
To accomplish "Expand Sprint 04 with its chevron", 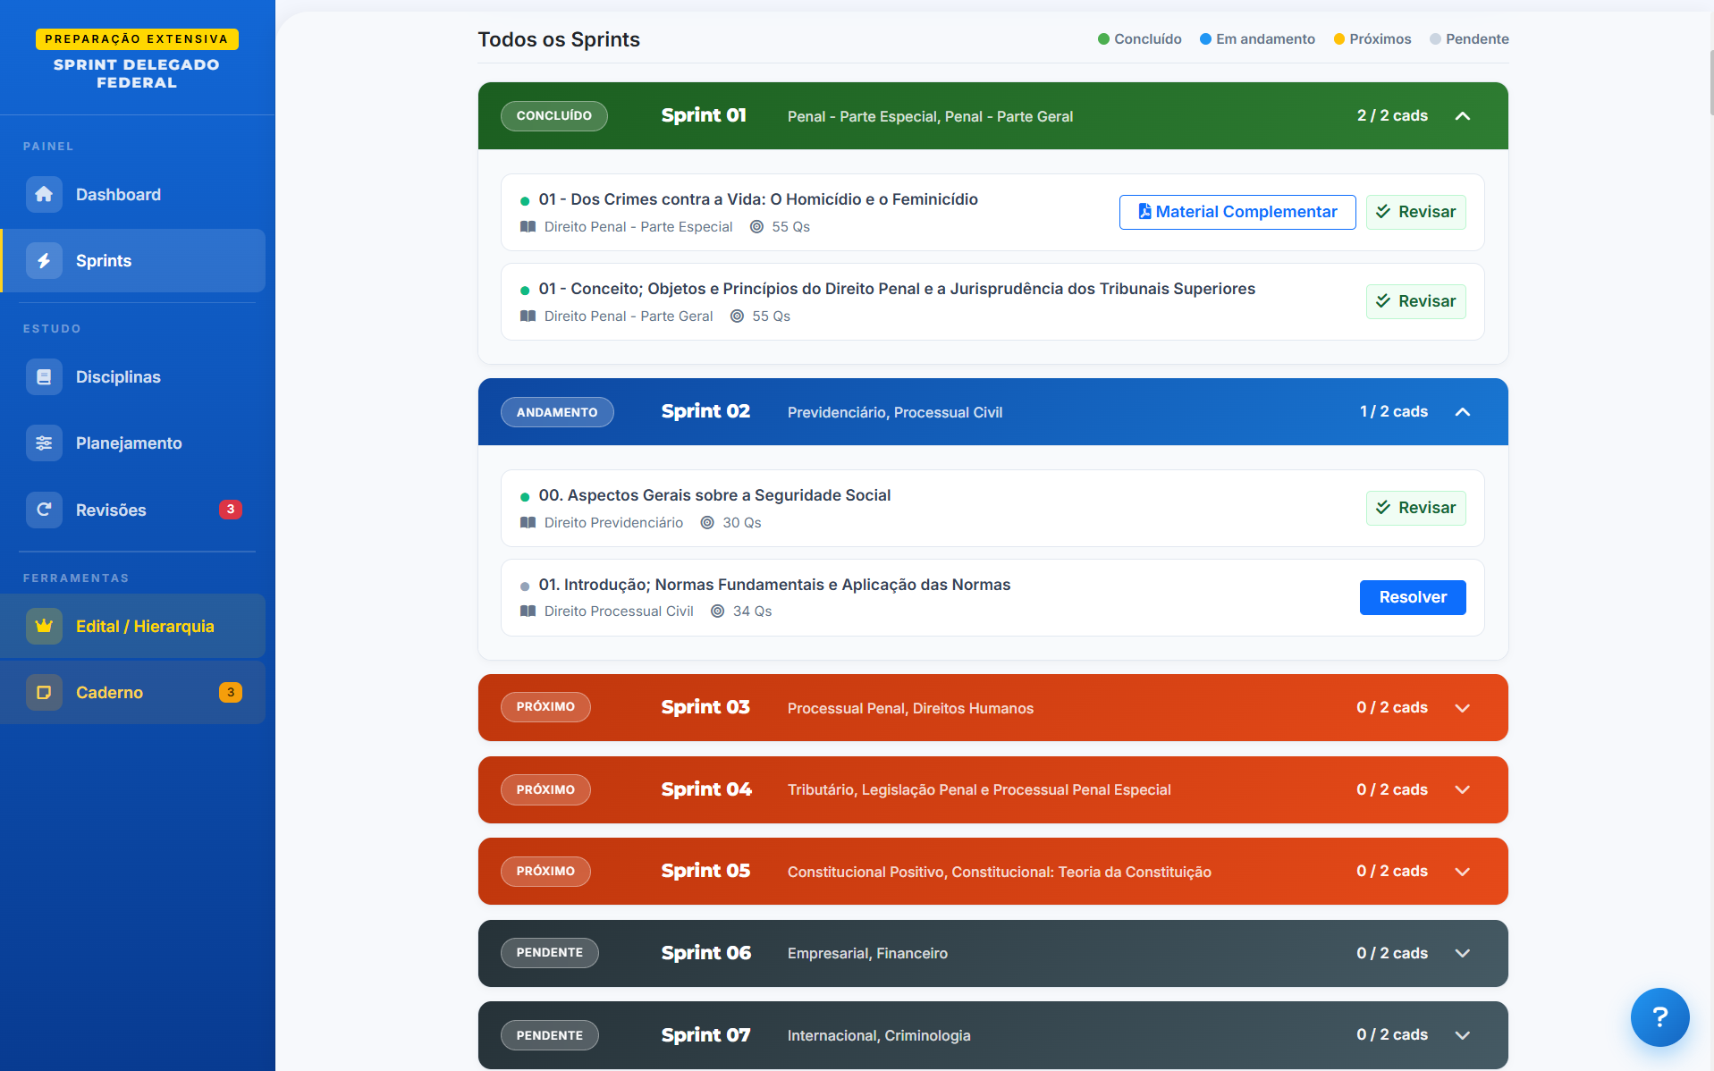I will (x=1463, y=789).
